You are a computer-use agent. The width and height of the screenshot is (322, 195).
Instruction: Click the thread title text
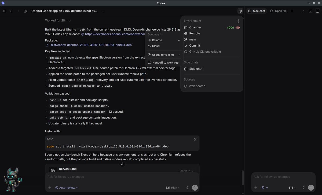click(x=65, y=11)
